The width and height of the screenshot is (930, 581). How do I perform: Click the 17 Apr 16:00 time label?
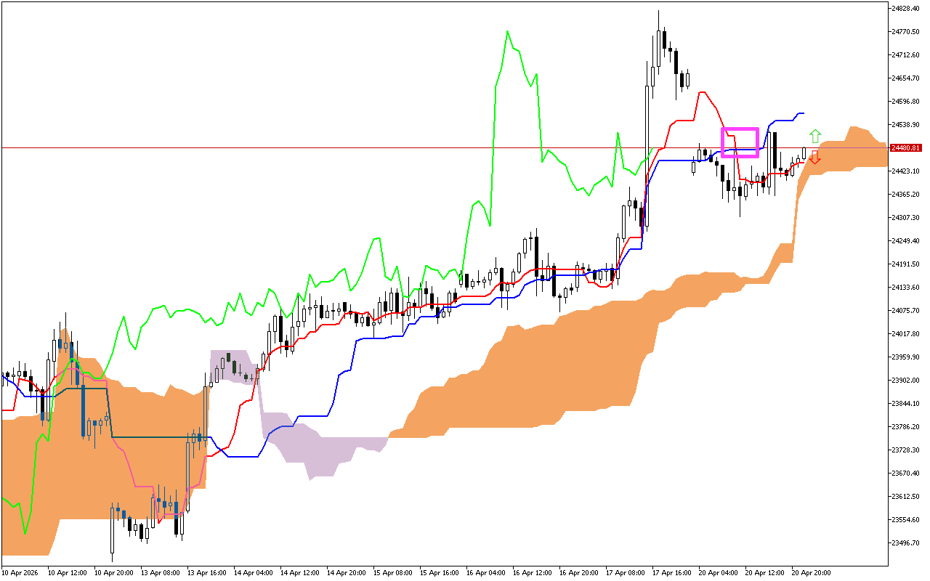tap(671, 572)
